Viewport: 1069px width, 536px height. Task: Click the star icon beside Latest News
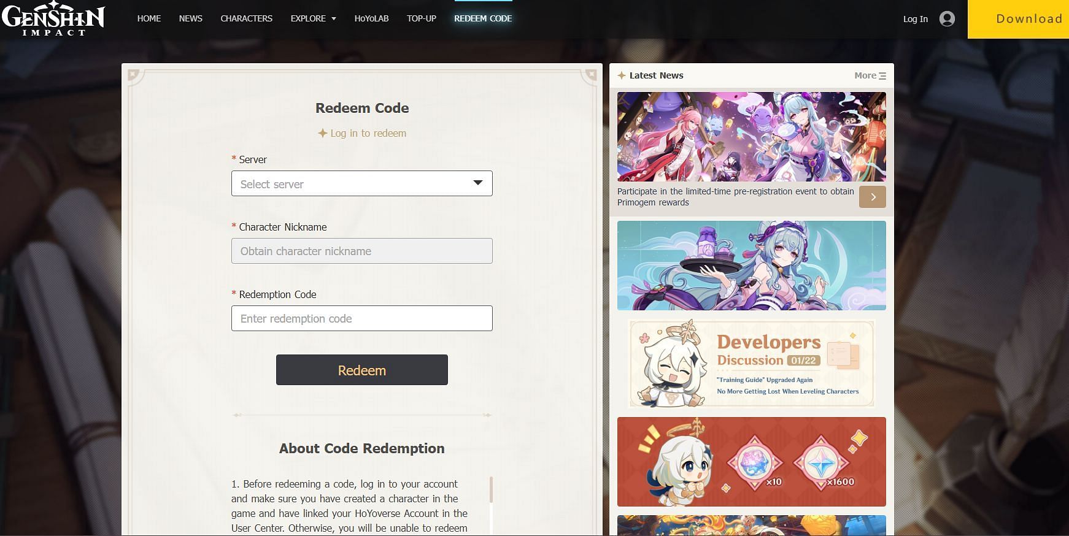coord(622,75)
